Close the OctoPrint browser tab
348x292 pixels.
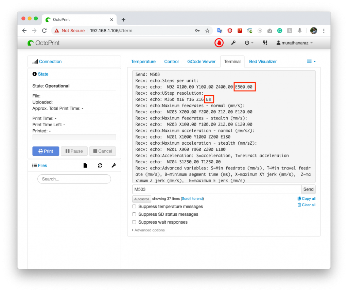[111, 19]
